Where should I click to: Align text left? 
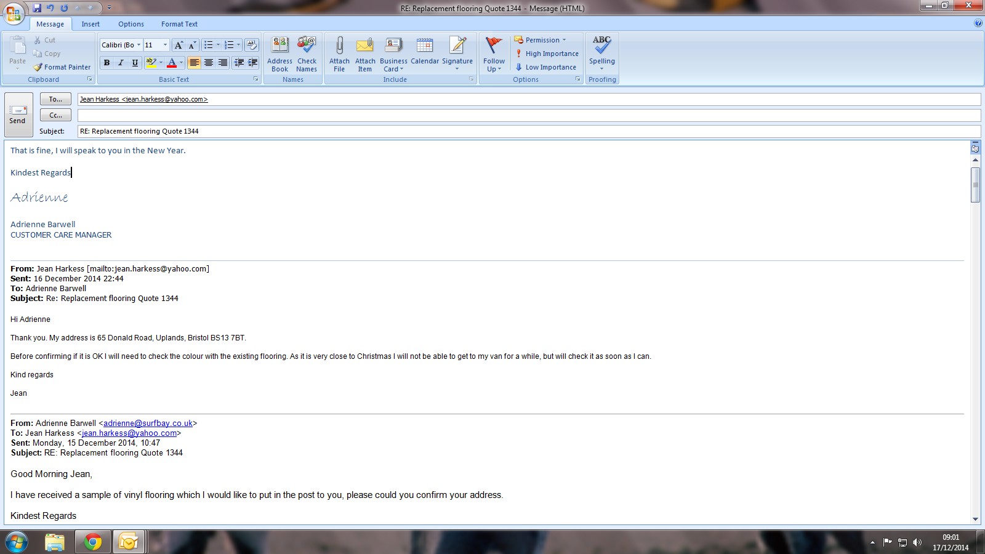tap(195, 63)
